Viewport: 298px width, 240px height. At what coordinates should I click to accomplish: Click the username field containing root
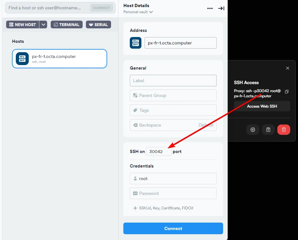[173, 178]
